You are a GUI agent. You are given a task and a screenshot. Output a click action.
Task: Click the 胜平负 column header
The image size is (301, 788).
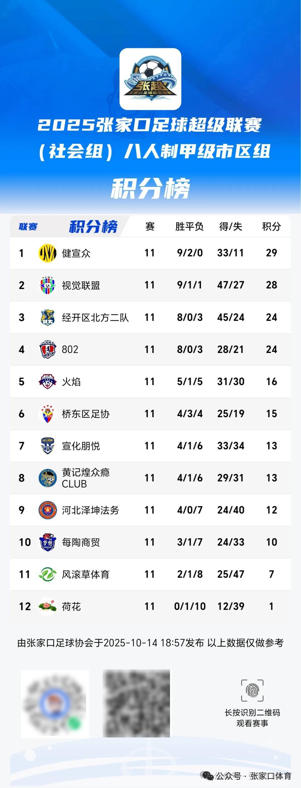[x=190, y=227]
